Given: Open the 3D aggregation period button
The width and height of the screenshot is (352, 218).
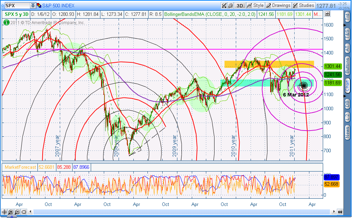Looking at the screenshot, I should 240,6.
